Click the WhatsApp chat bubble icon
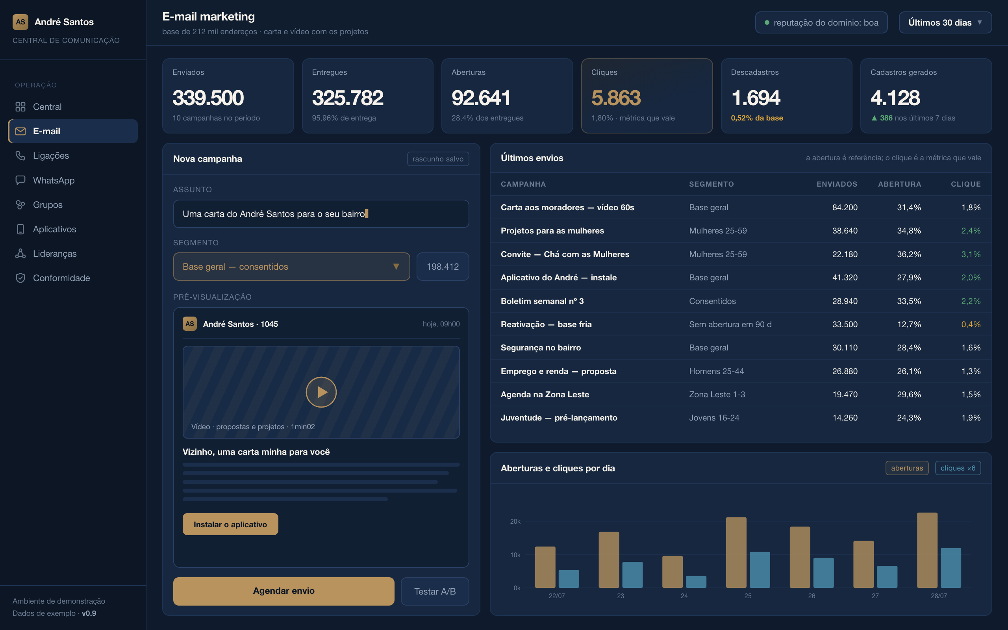The image size is (1008, 630). click(x=20, y=180)
